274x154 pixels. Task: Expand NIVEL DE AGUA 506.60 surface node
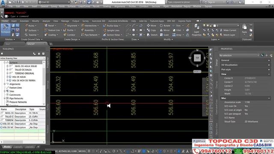click(7, 66)
